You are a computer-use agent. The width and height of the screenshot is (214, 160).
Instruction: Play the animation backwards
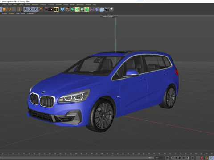(x=176, y=158)
